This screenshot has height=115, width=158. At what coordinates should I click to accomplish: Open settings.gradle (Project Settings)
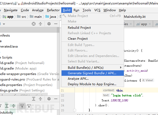pos(22,90)
